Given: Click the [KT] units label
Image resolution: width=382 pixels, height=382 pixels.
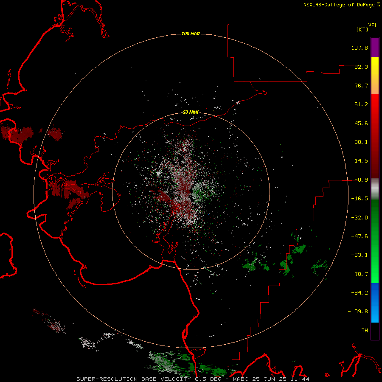Looking at the screenshot, I should 362,29.
